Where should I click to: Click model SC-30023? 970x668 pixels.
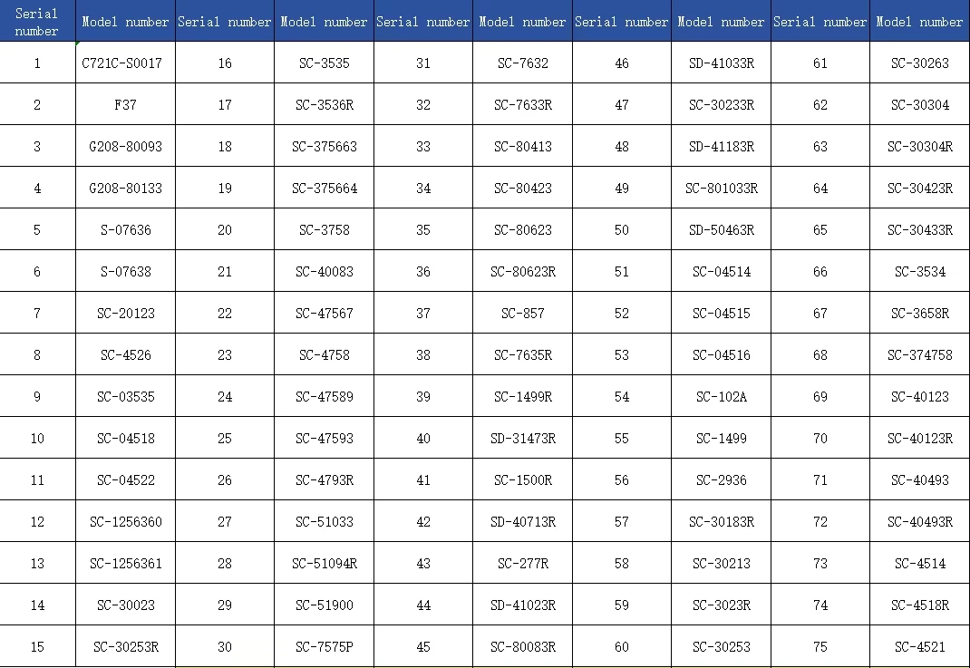point(126,605)
